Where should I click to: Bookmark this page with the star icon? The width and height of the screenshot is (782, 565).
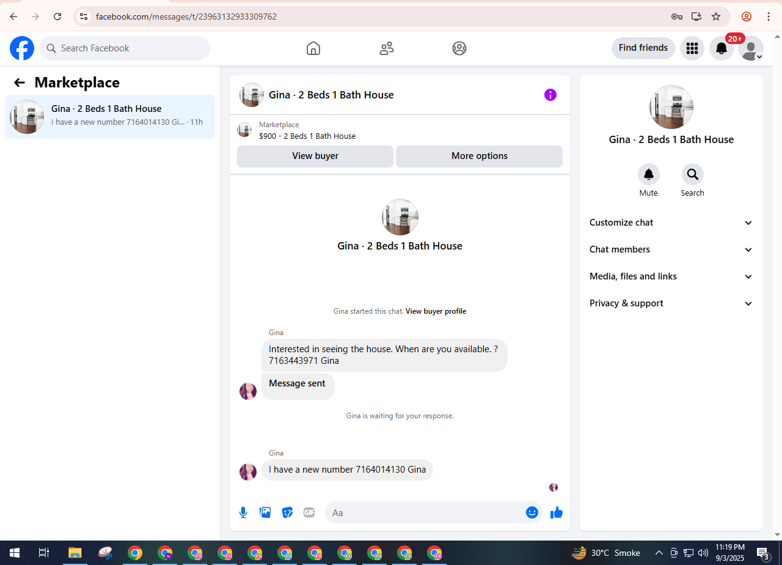[716, 17]
